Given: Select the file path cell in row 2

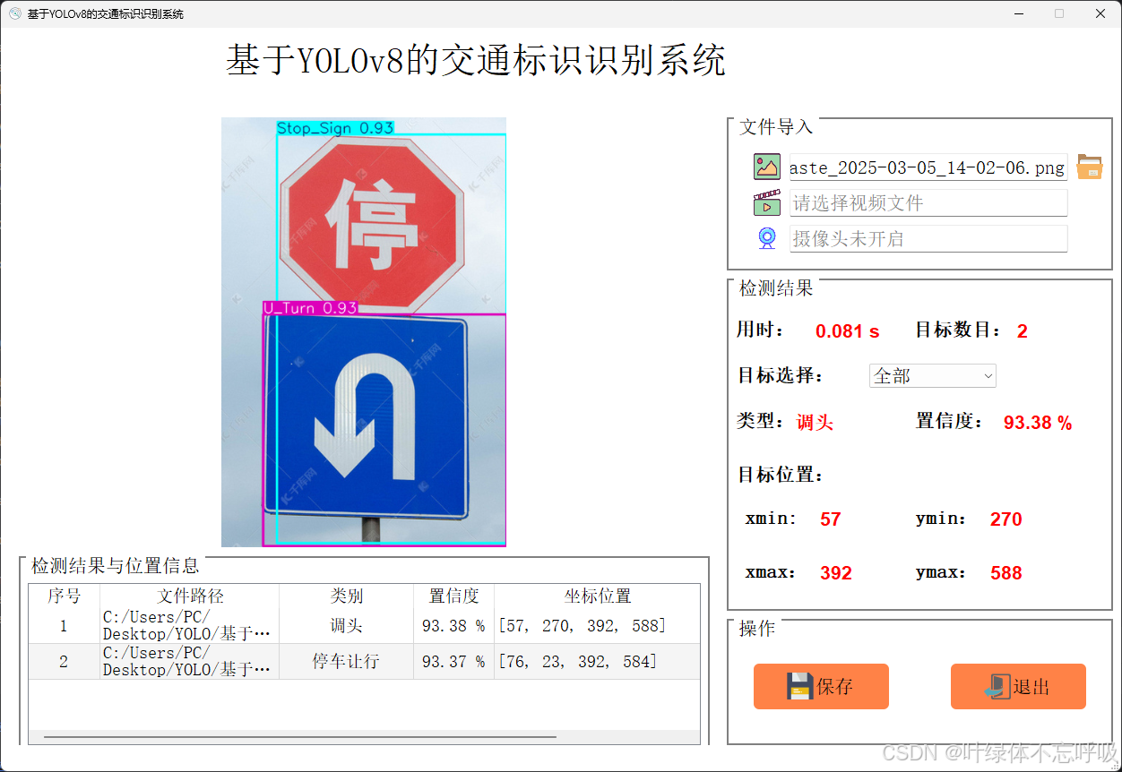Looking at the screenshot, I should coord(190,661).
